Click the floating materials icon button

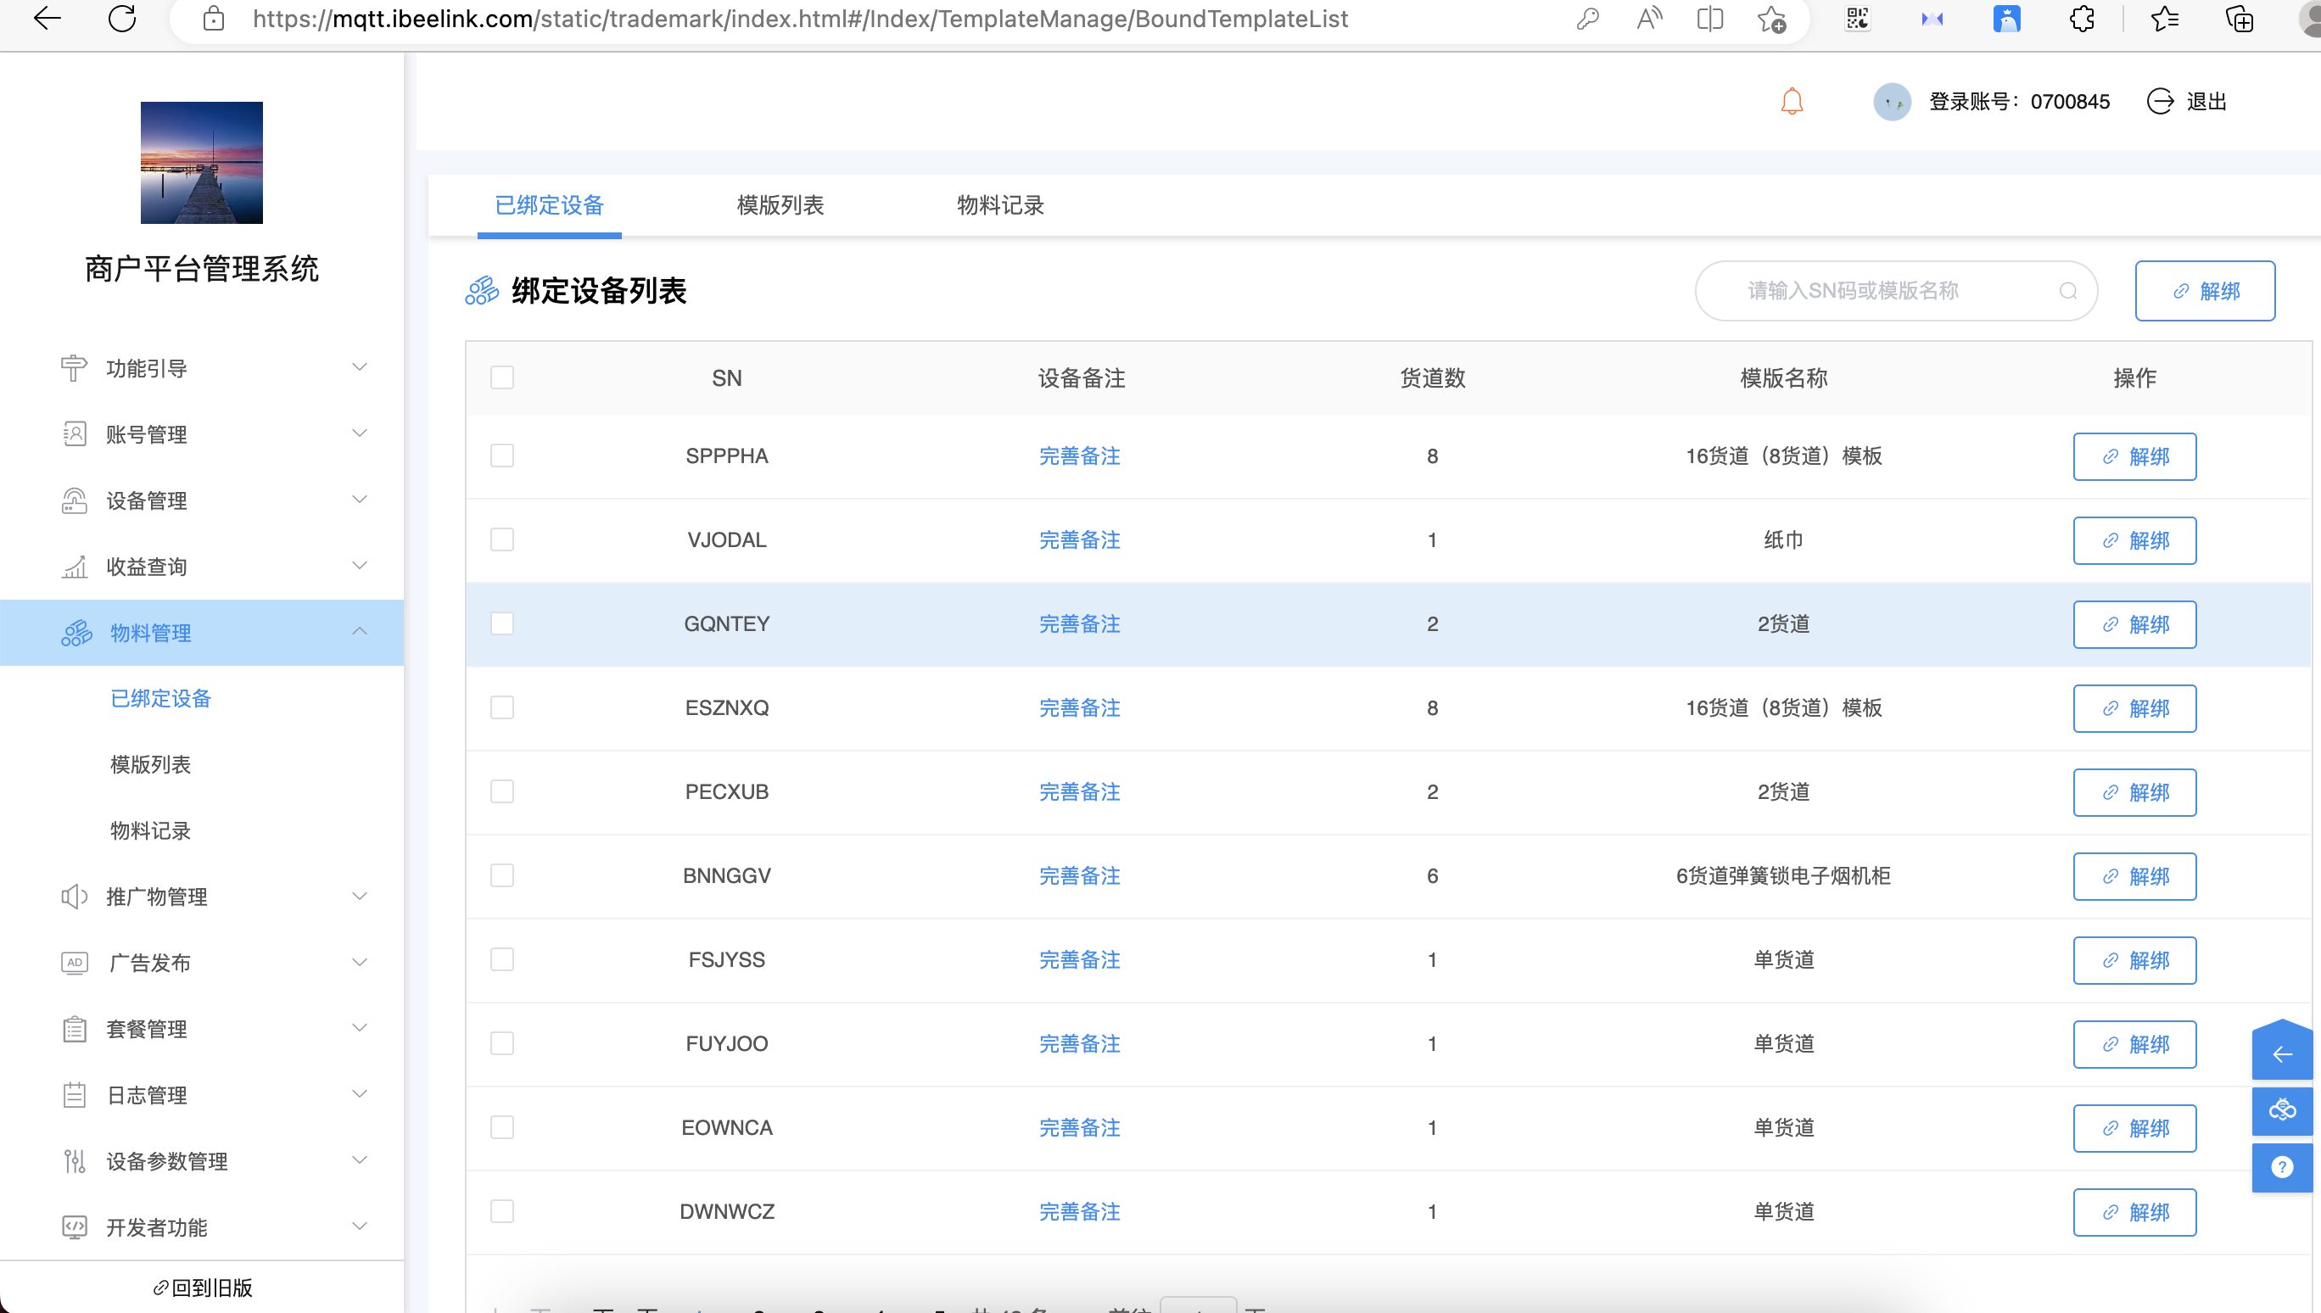(2282, 1109)
